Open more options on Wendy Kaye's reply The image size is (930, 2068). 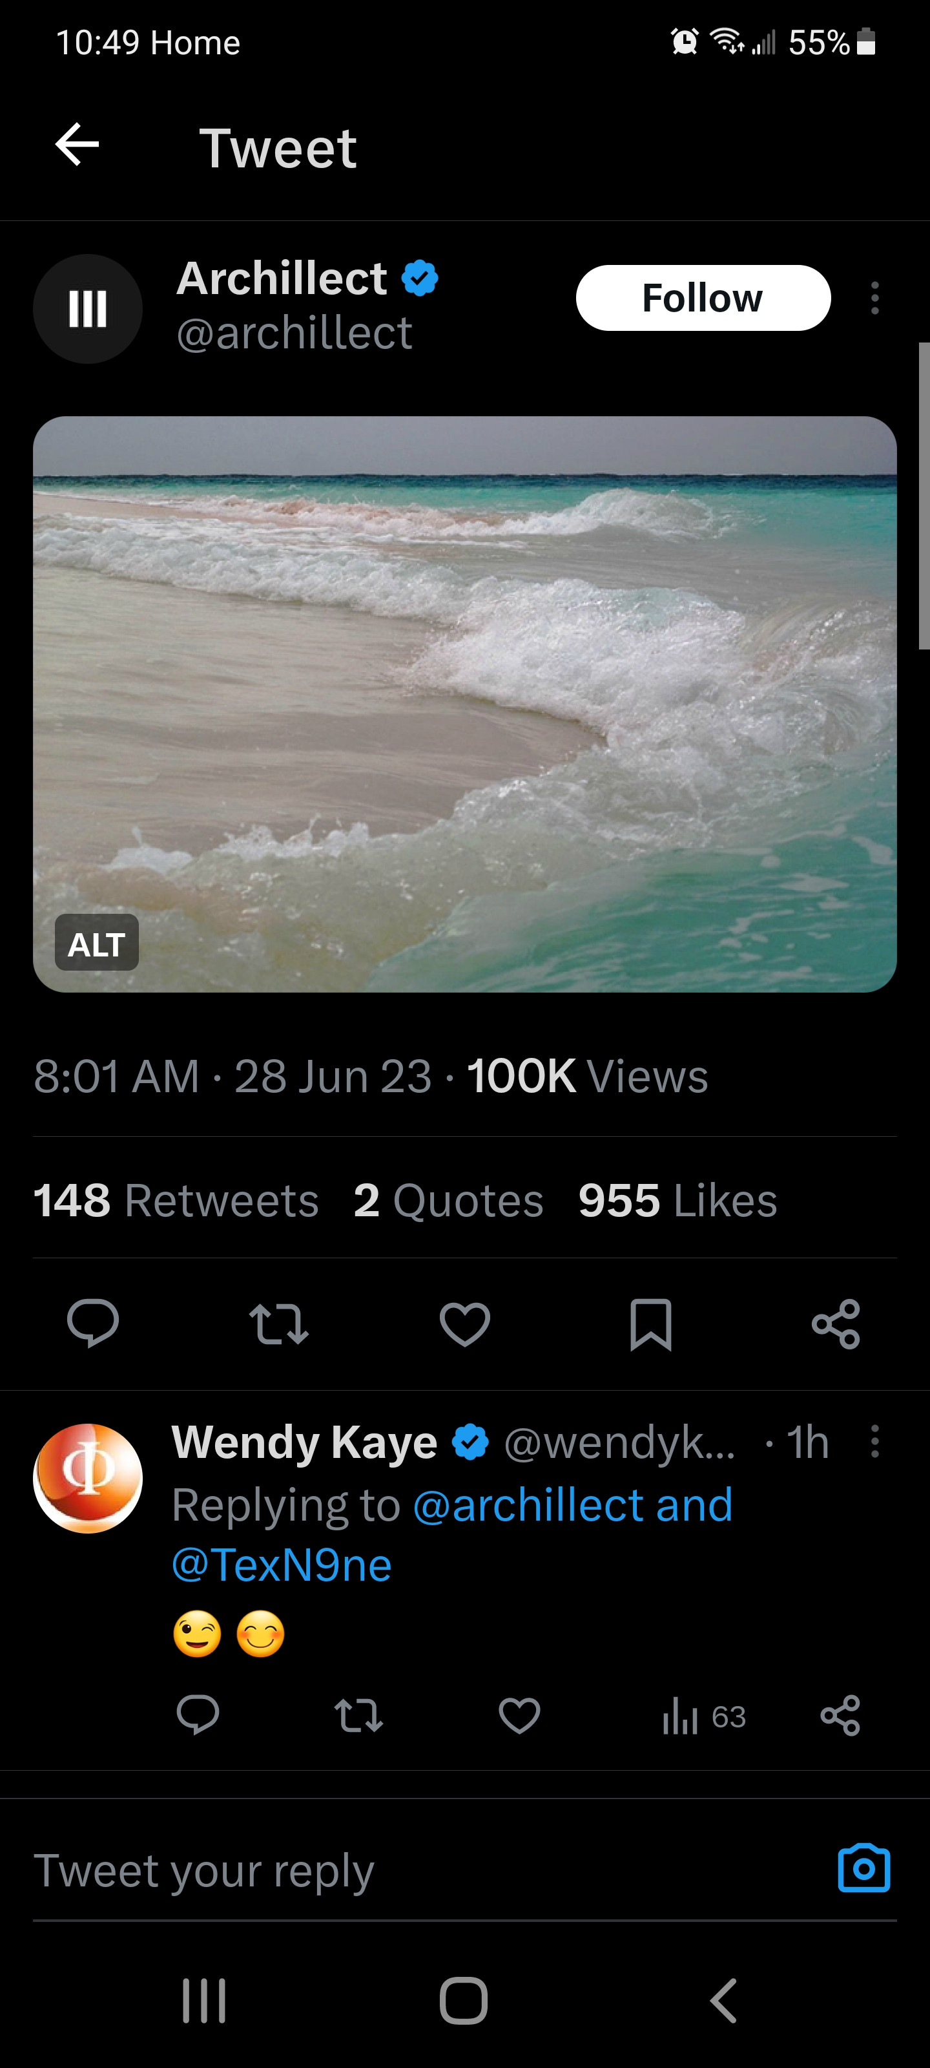[x=874, y=1442]
